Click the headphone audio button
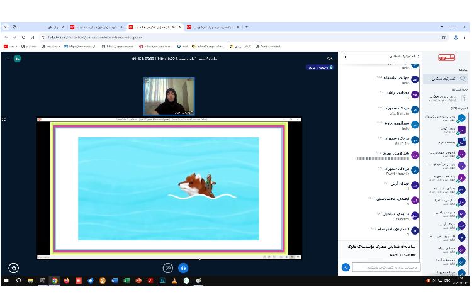The image size is (472, 302). pos(183,267)
